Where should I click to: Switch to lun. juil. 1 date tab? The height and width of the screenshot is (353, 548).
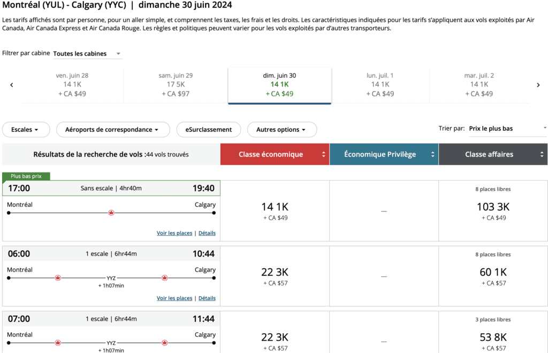tap(380, 85)
